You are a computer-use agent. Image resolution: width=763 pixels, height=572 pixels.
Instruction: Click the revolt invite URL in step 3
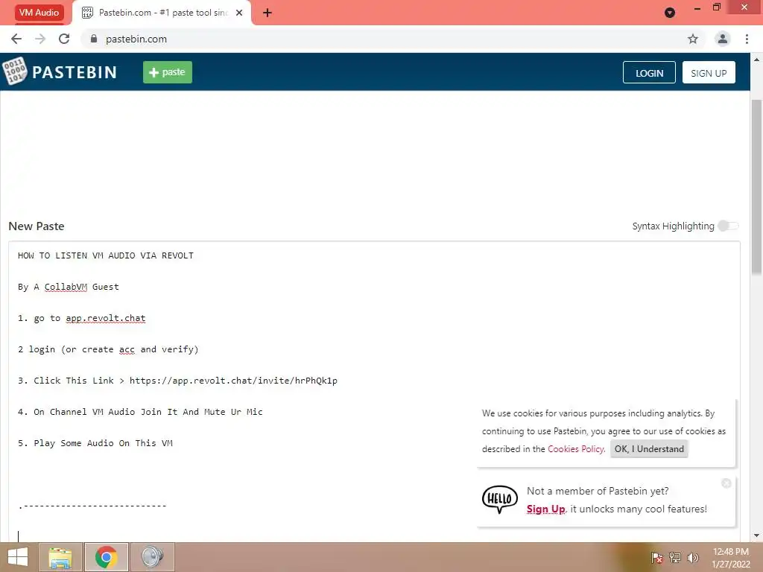tap(233, 381)
